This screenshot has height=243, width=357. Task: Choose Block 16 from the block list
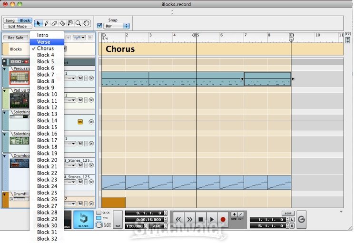tap(47, 134)
